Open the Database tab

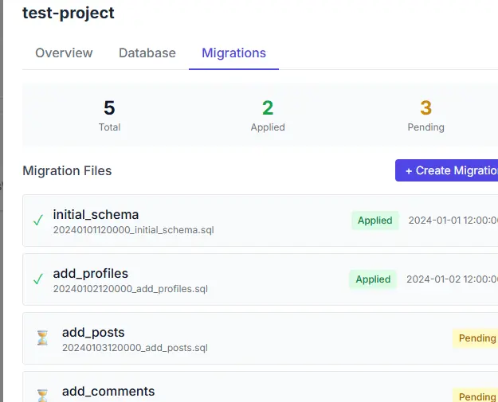pyautogui.click(x=147, y=53)
